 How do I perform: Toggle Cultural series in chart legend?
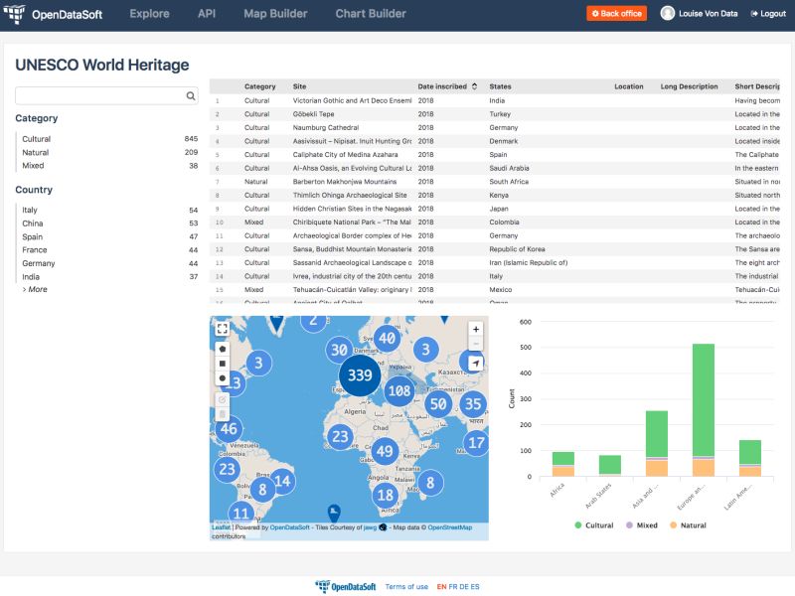click(594, 525)
